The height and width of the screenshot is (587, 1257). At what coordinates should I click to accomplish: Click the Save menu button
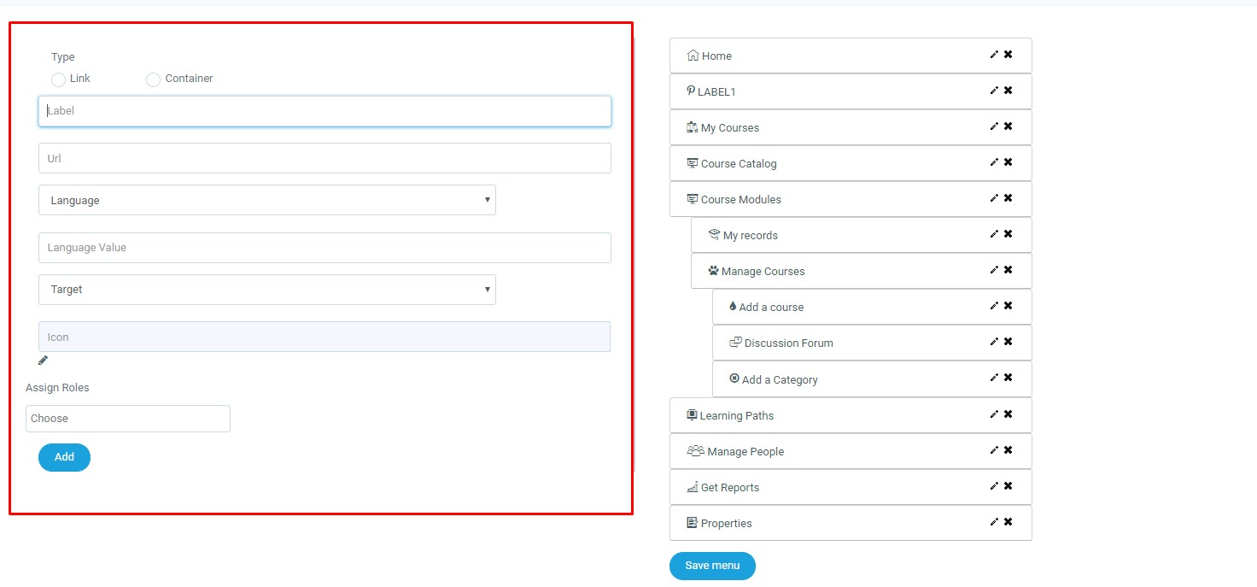point(712,566)
